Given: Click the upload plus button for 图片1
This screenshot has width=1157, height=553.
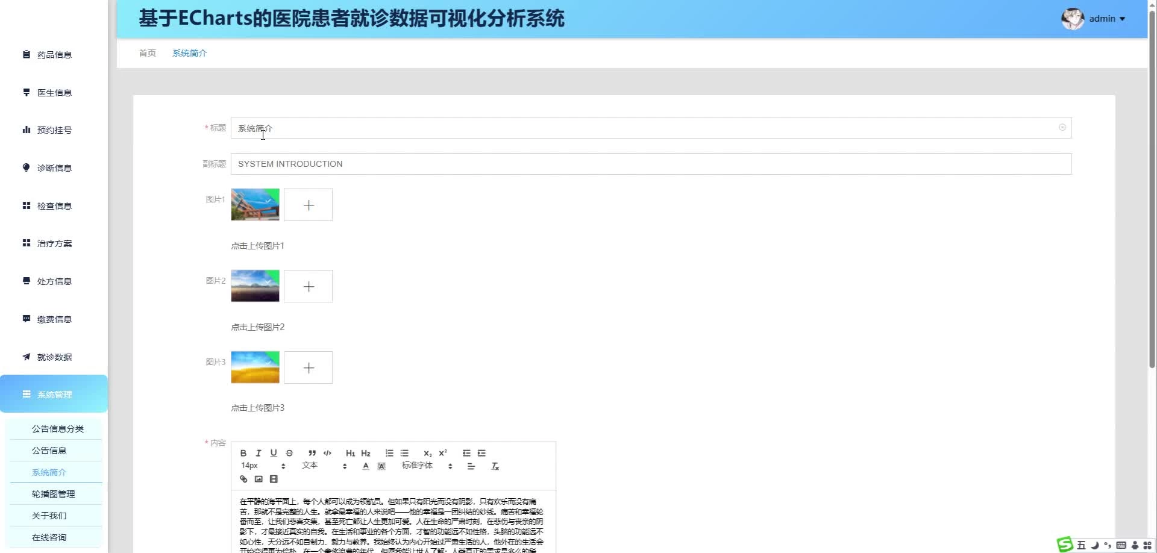Looking at the screenshot, I should point(308,205).
